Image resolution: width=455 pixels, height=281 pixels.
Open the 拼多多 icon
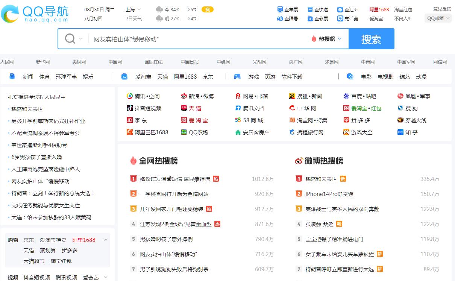346,120
